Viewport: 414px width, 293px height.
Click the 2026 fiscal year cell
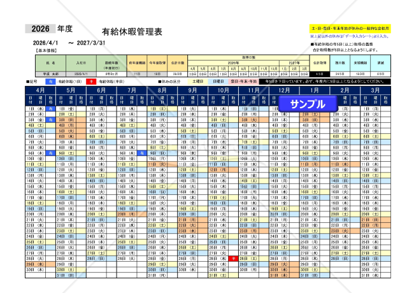tap(40, 29)
